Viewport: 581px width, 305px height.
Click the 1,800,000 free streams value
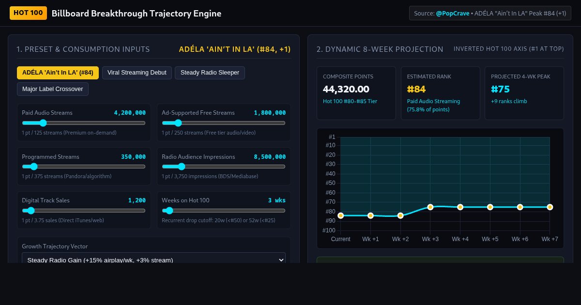(x=270, y=113)
